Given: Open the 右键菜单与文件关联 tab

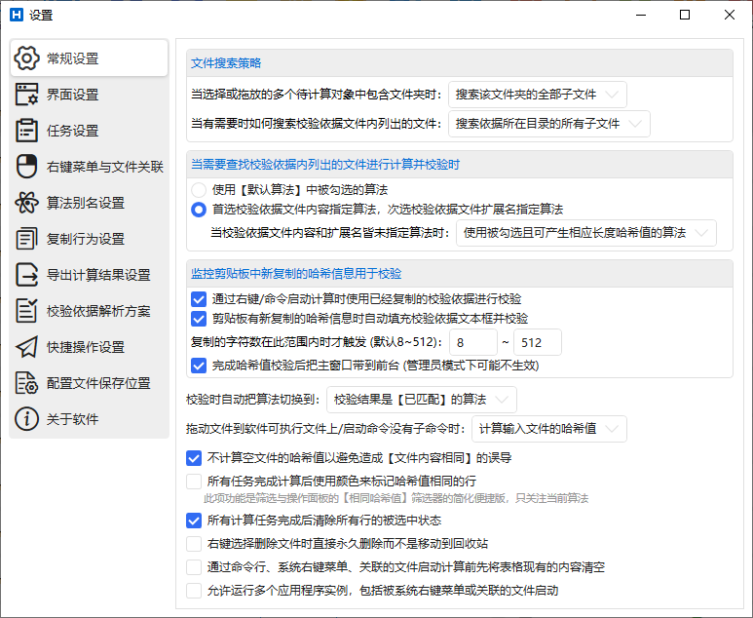Looking at the screenshot, I should pyautogui.click(x=90, y=167).
